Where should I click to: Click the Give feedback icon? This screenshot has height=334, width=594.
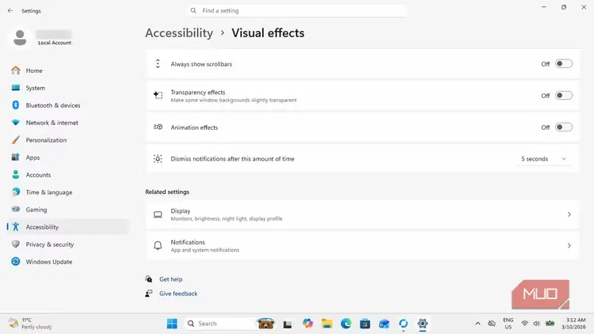tap(149, 294)
